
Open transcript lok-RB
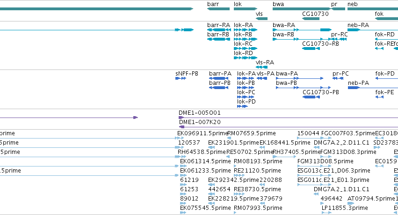click(246, 39)
